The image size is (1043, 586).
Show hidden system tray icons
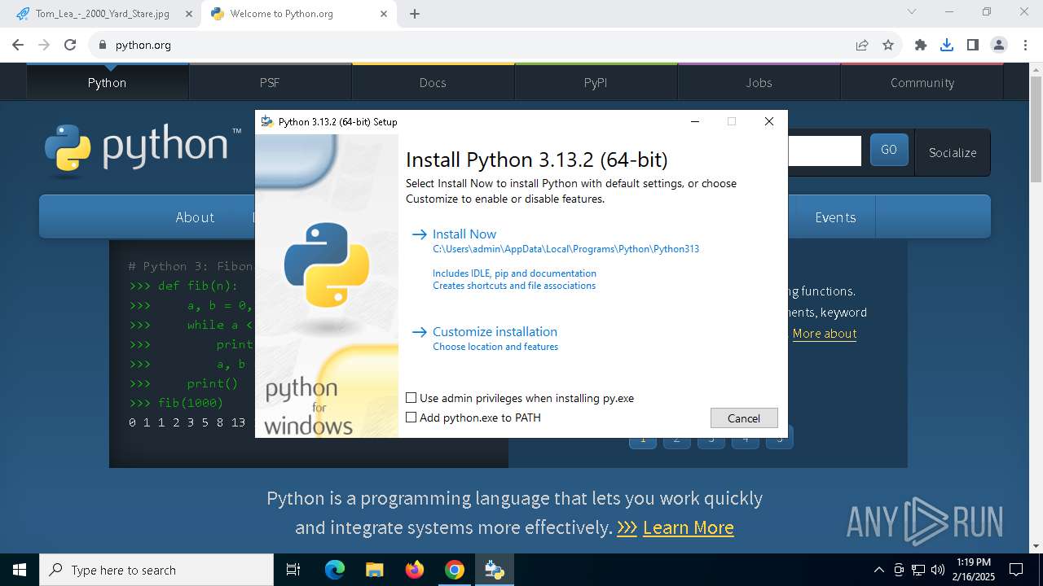[878, 570]
